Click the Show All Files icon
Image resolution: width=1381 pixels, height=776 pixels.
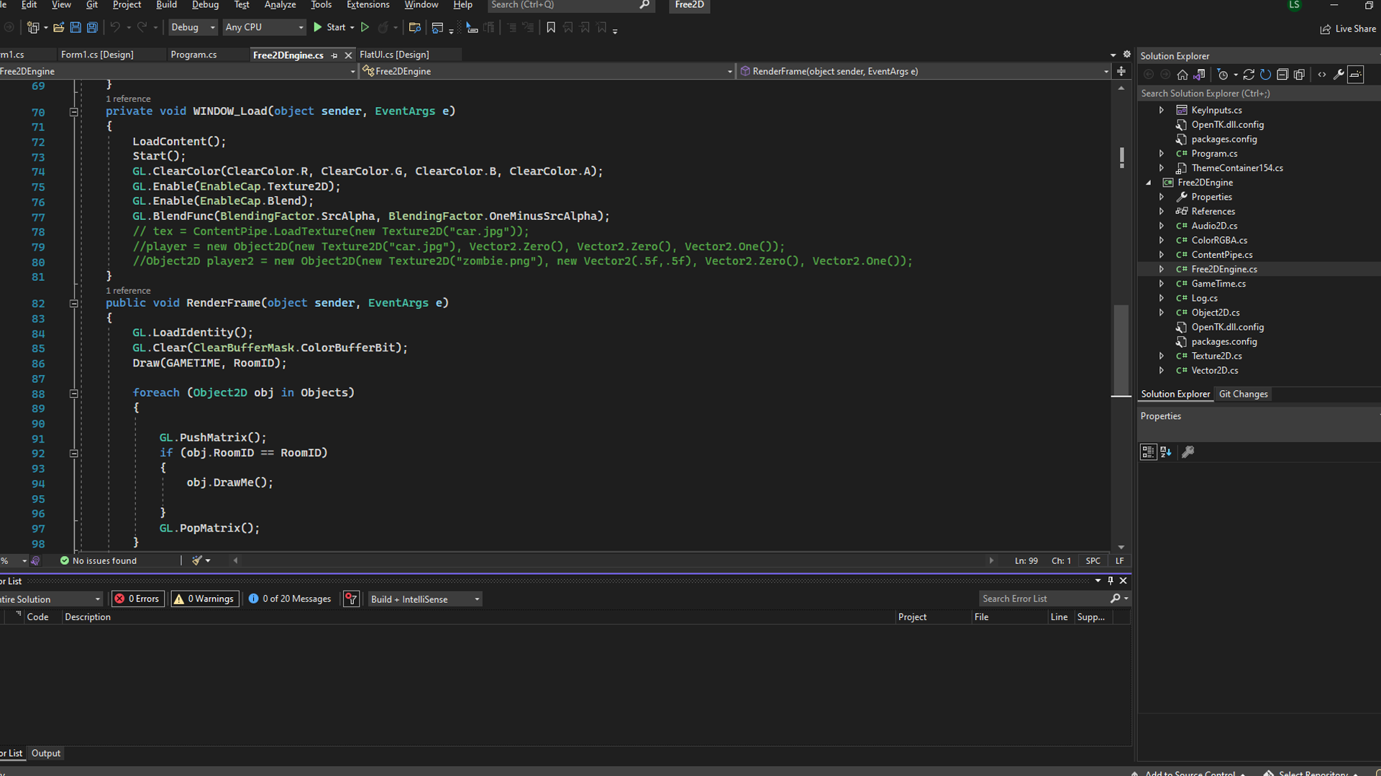pos(1299,75)
